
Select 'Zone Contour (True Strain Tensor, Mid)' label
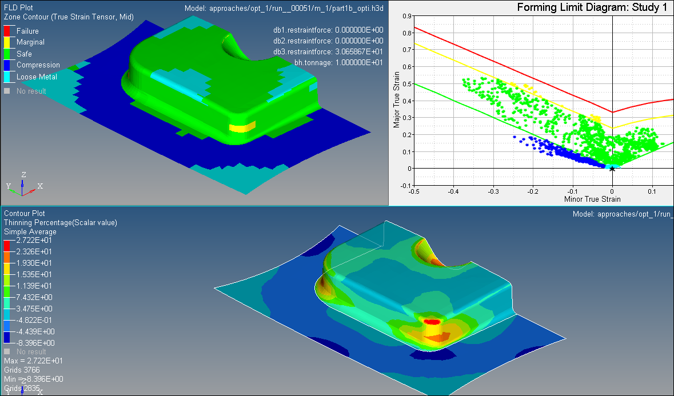click(69, 17)
